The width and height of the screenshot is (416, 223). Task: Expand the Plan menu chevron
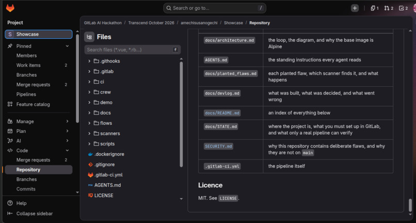pos(67,131)
